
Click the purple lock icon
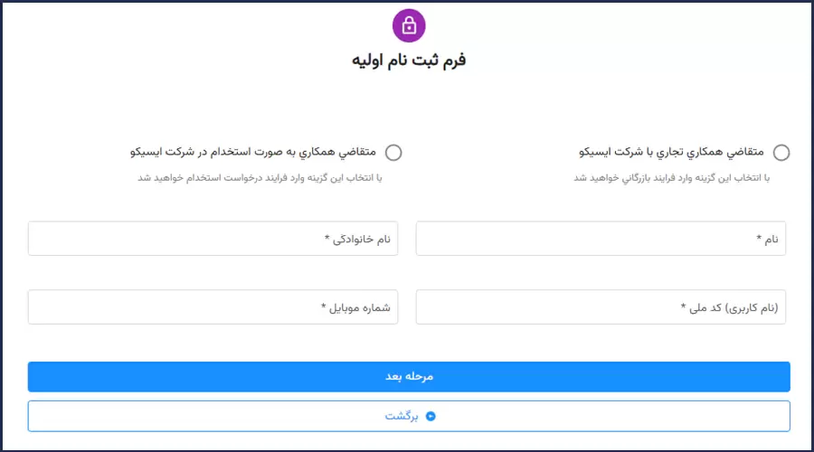409,25
